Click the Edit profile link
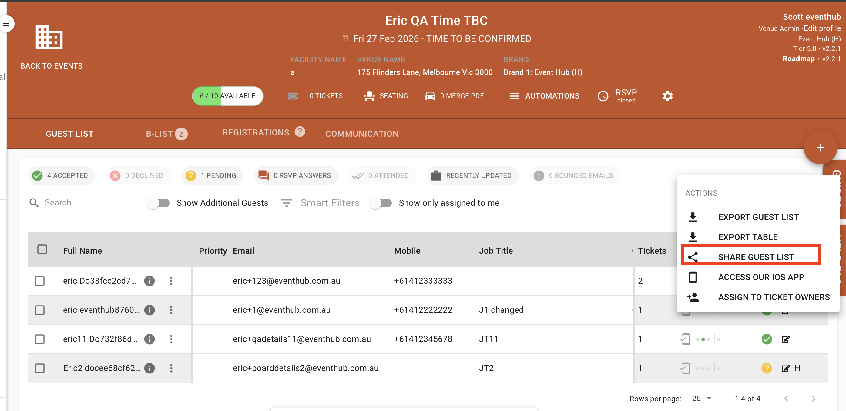The height and width of the screenshot is (411, 846). [x=822, y=28]
